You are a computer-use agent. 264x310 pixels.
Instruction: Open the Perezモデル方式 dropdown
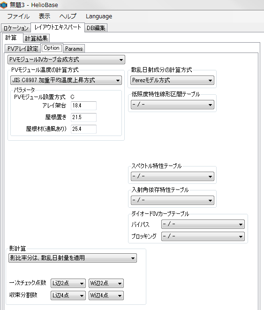(172, 80)
